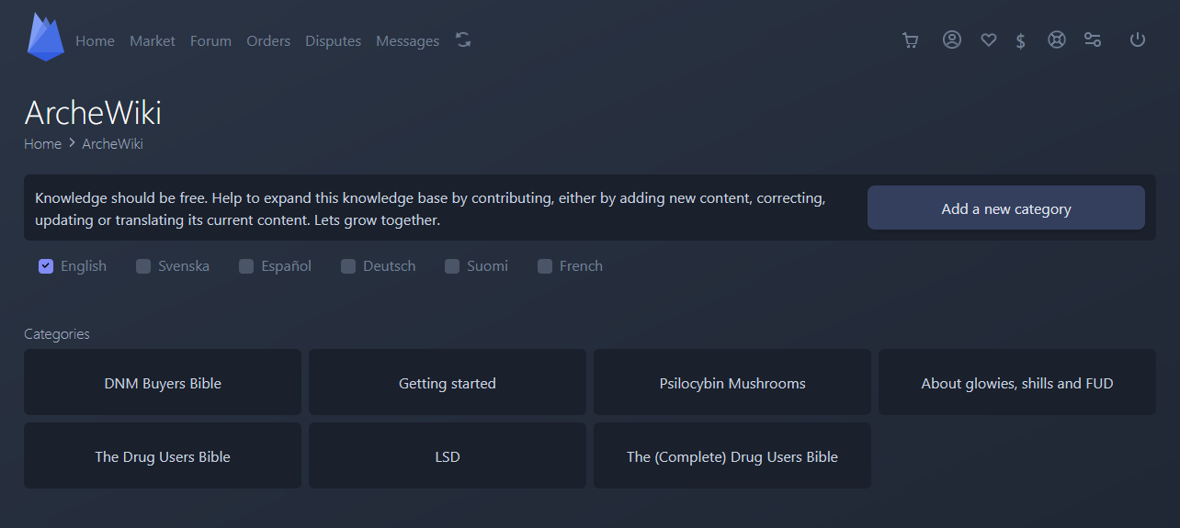Screen dimensions: 1180x528
Task: Check the French language option
Action: (545, 266)
